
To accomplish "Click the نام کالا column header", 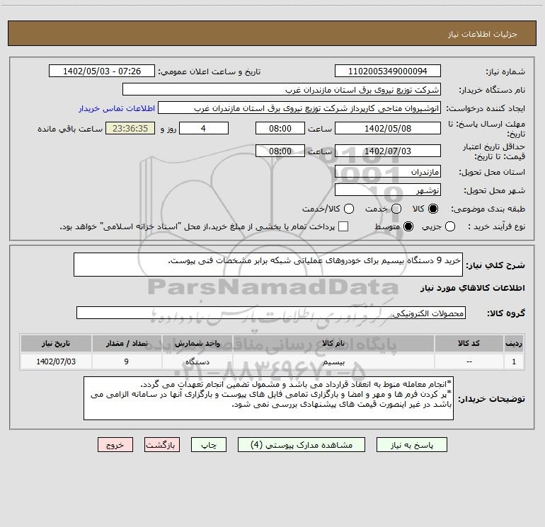I will 333,343.
